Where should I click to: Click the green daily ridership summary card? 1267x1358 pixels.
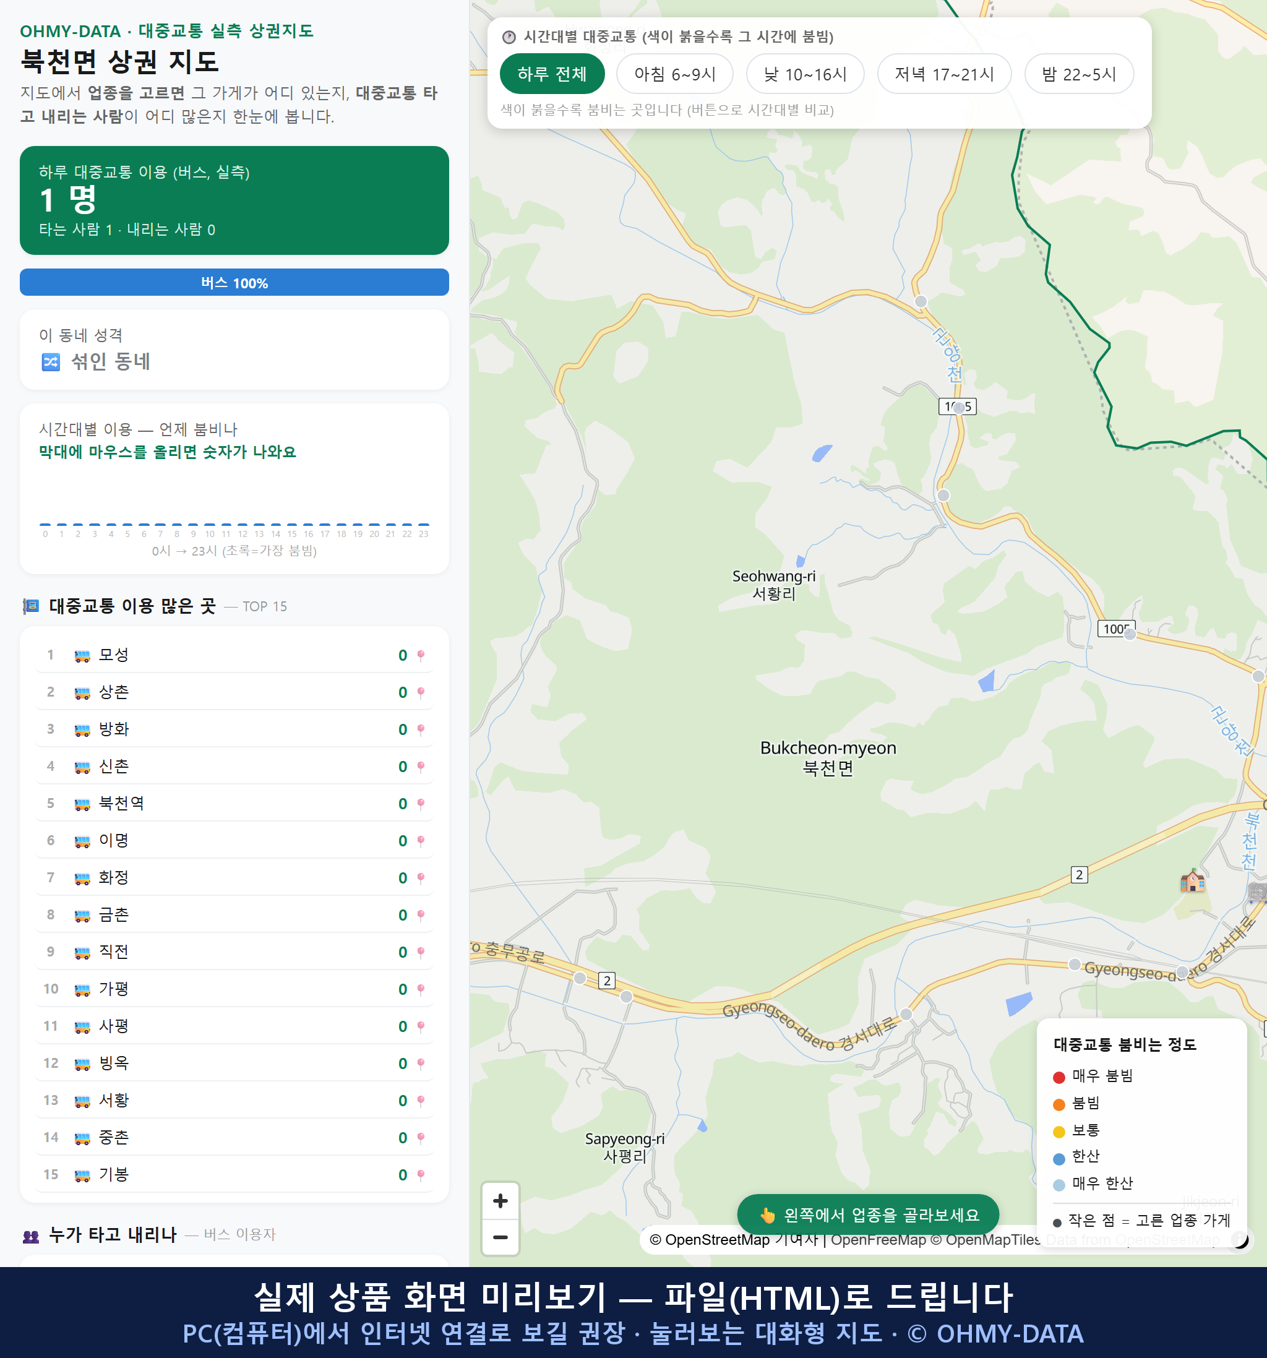pos(234,200)
